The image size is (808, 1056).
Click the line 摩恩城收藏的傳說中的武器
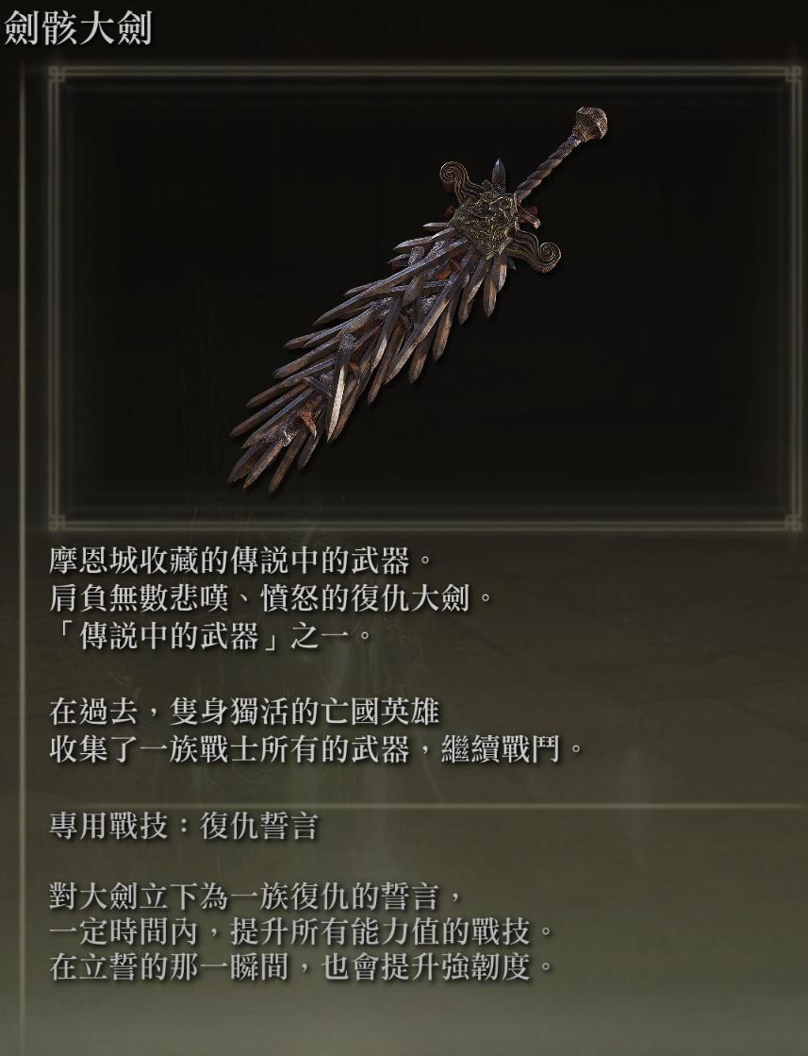pos(238,561)
